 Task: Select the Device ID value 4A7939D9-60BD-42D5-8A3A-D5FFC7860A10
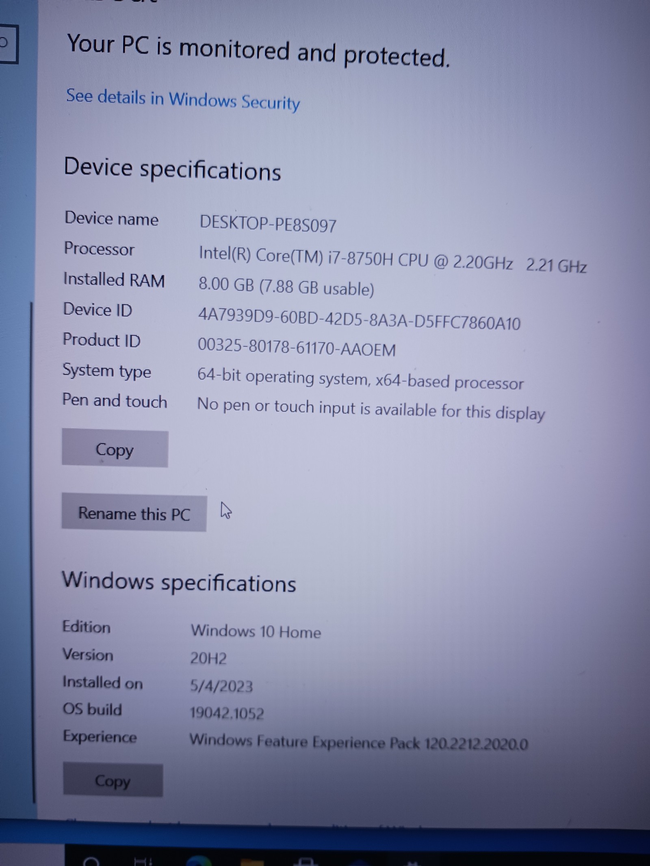(x=359, y=319)
